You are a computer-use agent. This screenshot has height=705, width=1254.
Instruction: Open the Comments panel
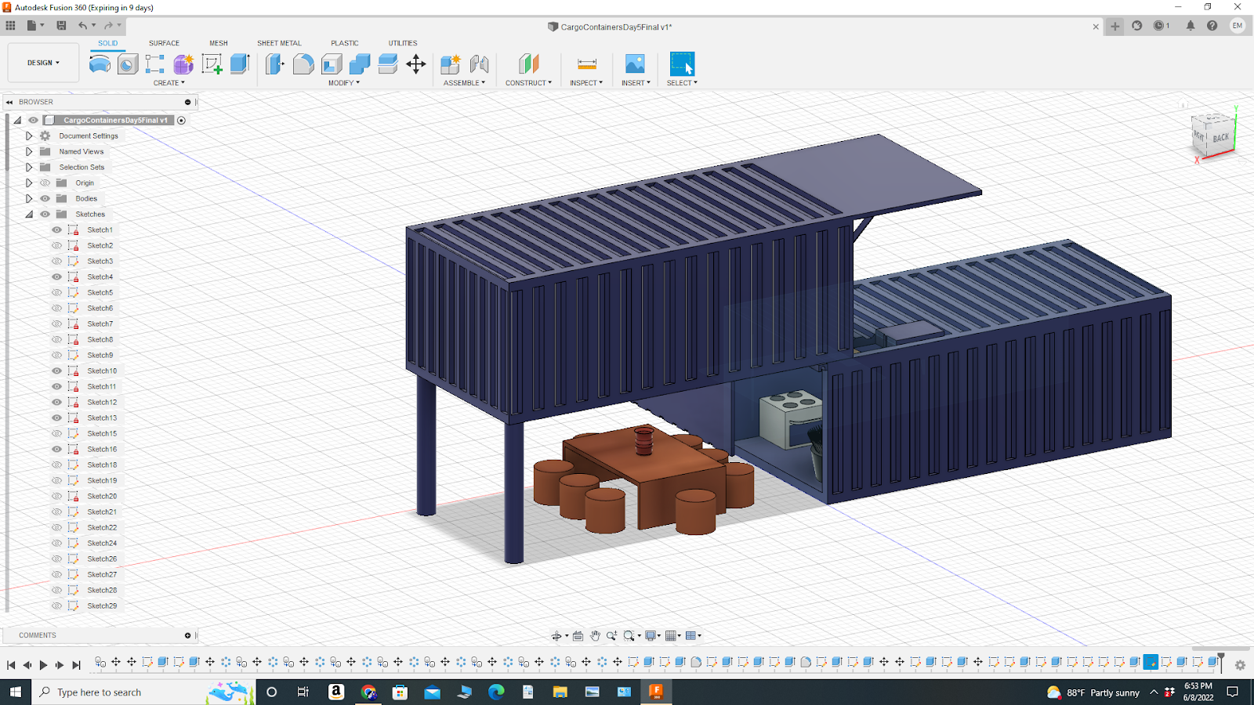[x=36, y=635]
